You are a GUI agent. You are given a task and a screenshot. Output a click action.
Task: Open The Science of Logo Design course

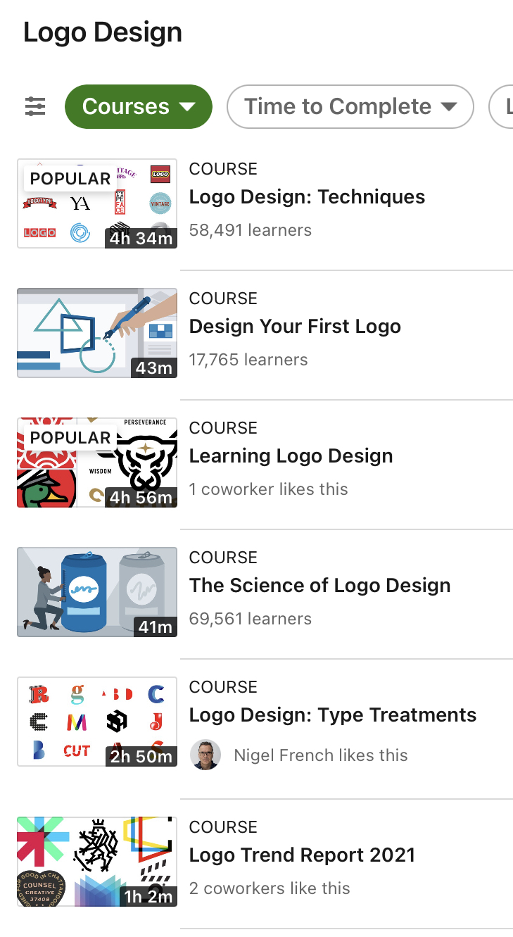pos(319,585)
